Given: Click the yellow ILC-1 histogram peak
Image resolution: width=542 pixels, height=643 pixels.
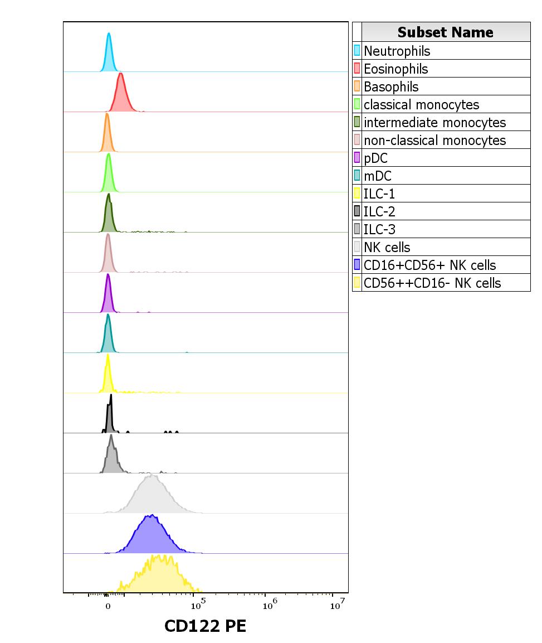Looking at the screenshot, I should [x=108, y=376].
